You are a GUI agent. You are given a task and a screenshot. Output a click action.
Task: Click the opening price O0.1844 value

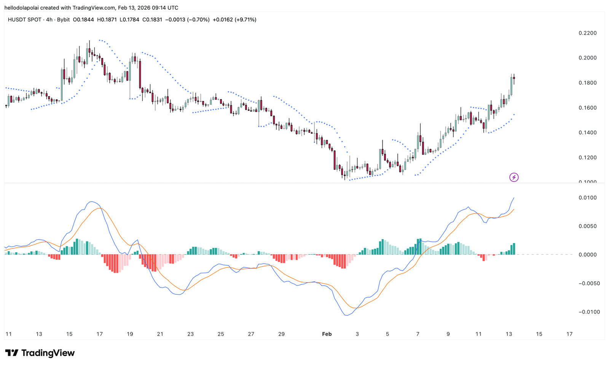tap(83, 20)
